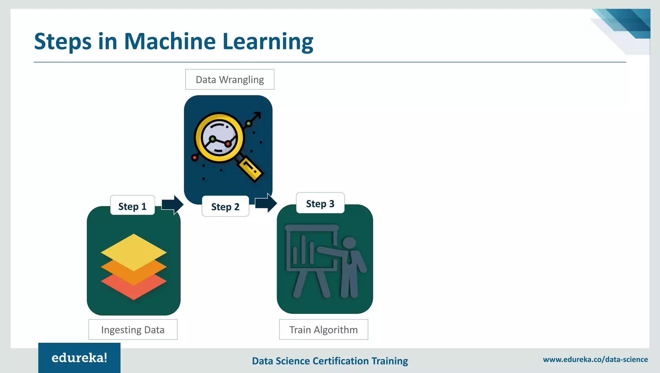Viewport: 660px width, 373px height.
Task: Select the Step 3 label
Action: tap(320, 203)
